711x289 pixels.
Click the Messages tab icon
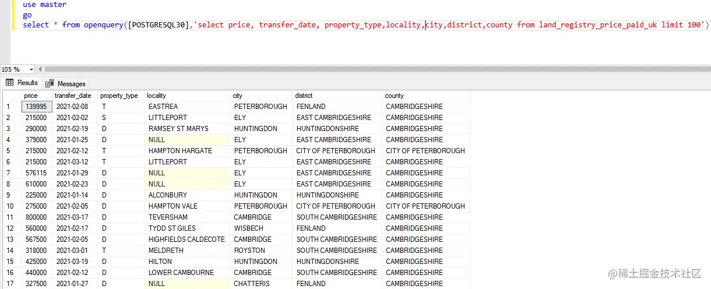(x=50, y=83)
